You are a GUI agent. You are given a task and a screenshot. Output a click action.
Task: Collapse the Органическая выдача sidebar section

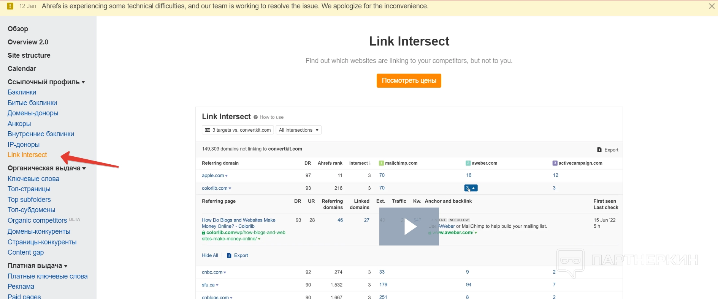pos(84,168)
